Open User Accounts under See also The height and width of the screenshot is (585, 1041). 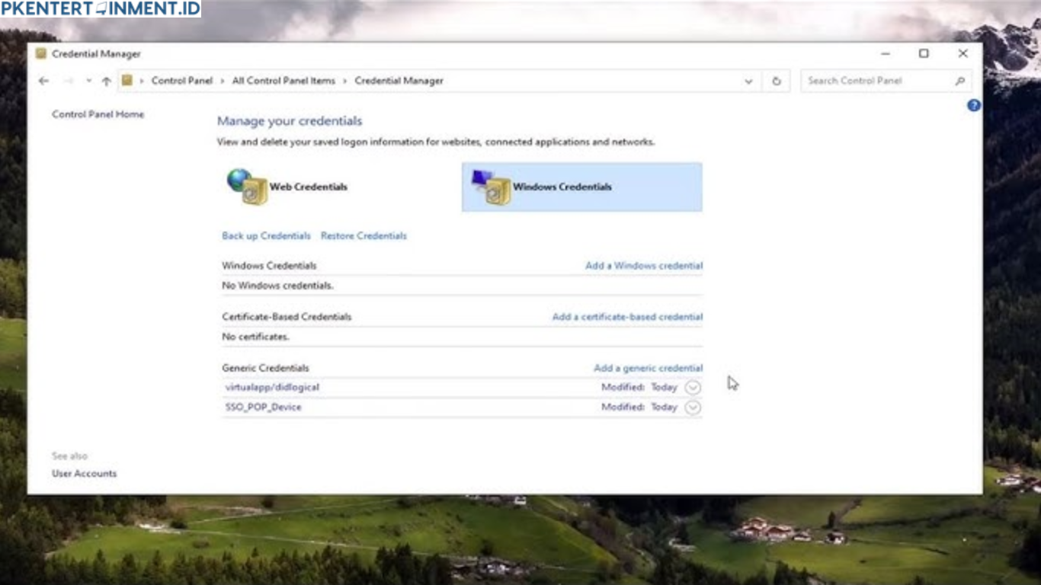coord(84,474)
